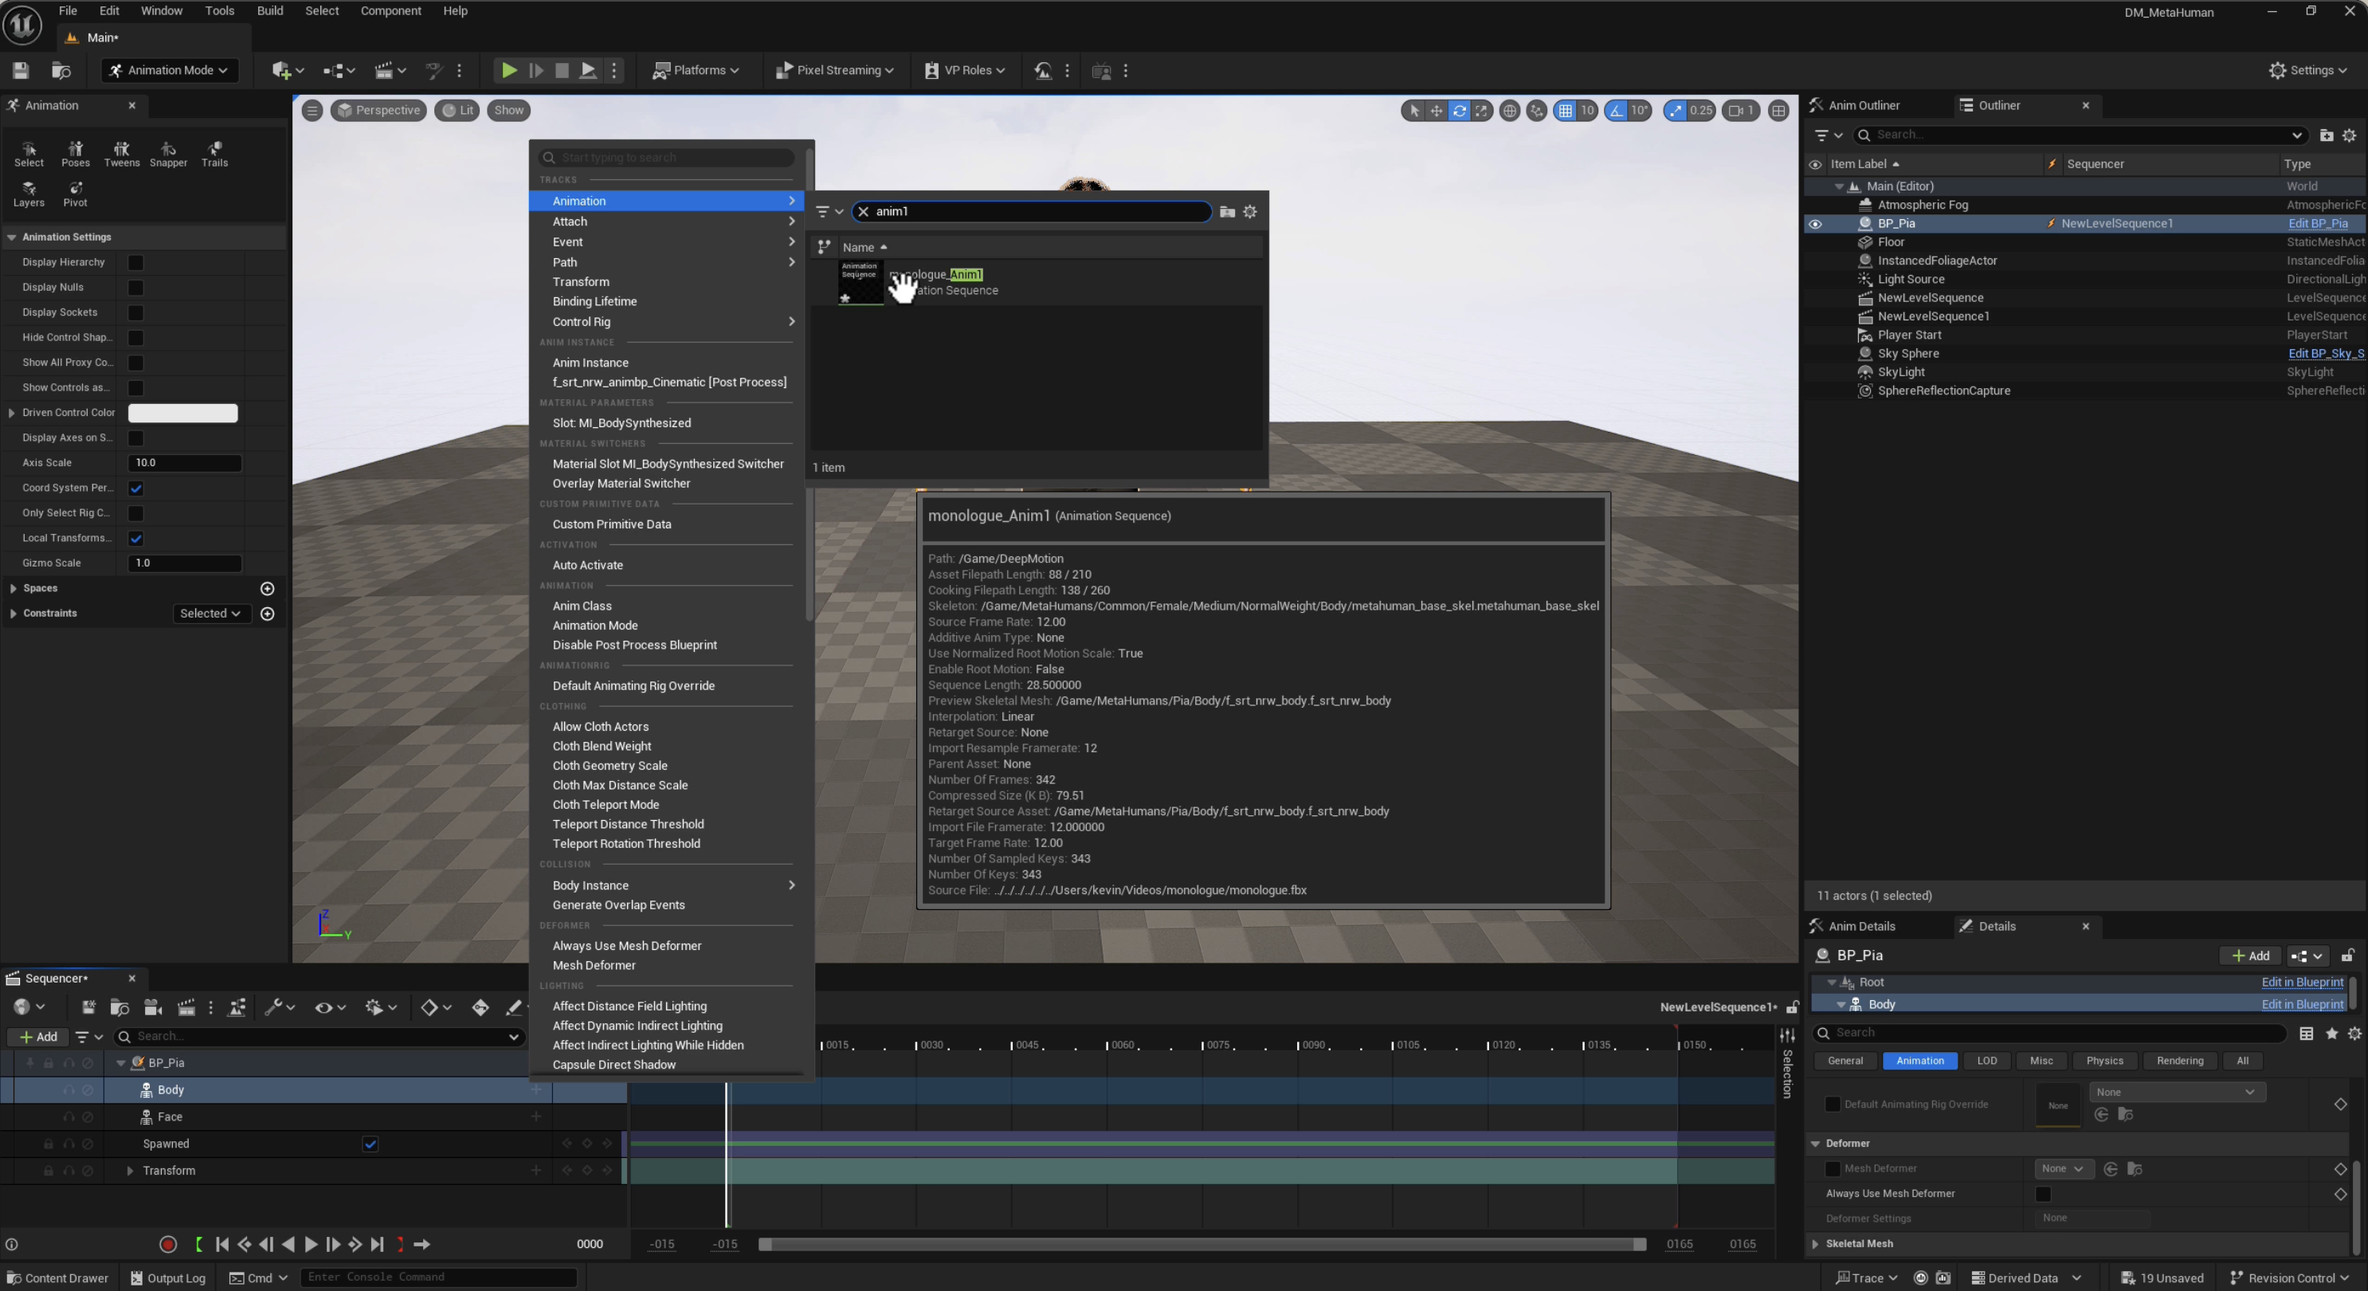This screenshot has height=1291, width=2368.
Task: Uncheck Local Transforms checkbox
Action: (x=136, y=538)
